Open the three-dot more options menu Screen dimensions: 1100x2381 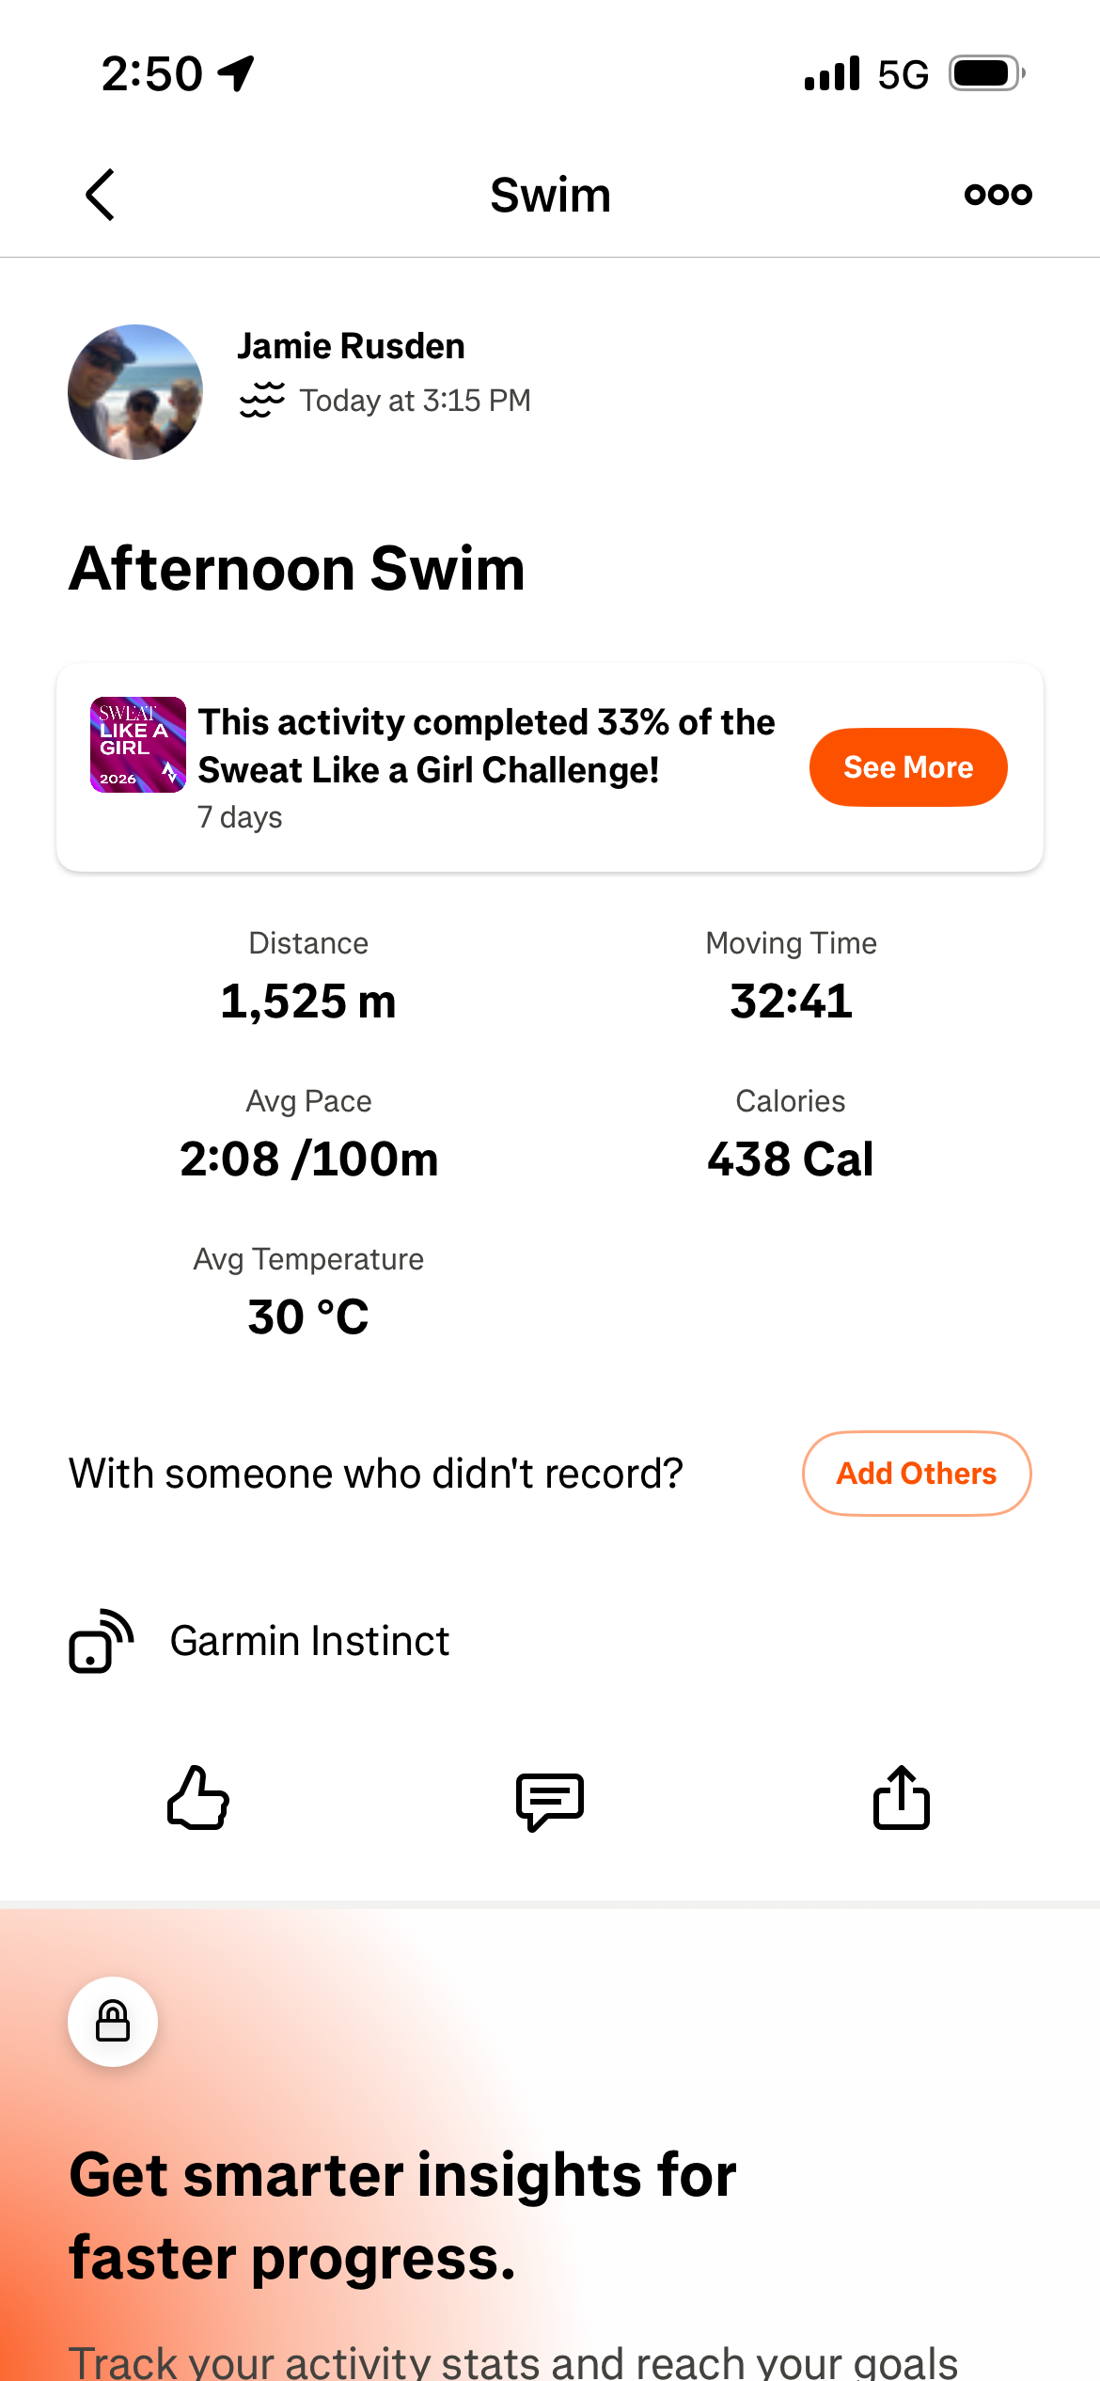[x=998, y=195]
